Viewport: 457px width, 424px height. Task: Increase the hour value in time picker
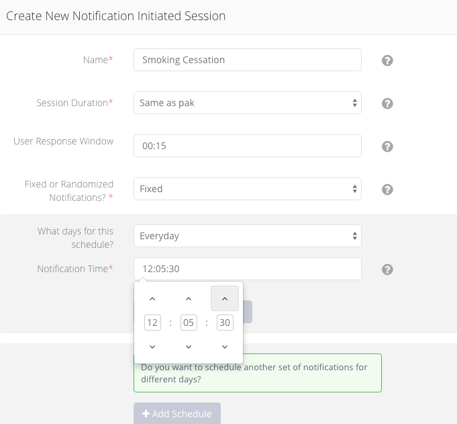(152, 298)
